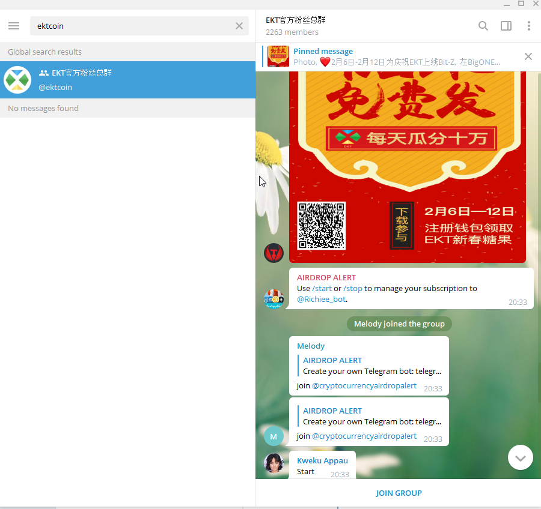Image resolution: width=541 pixels, height=509 pixels.
Task: Click the AIRDROP ALERT bot avatar
Action: point(274,299)
